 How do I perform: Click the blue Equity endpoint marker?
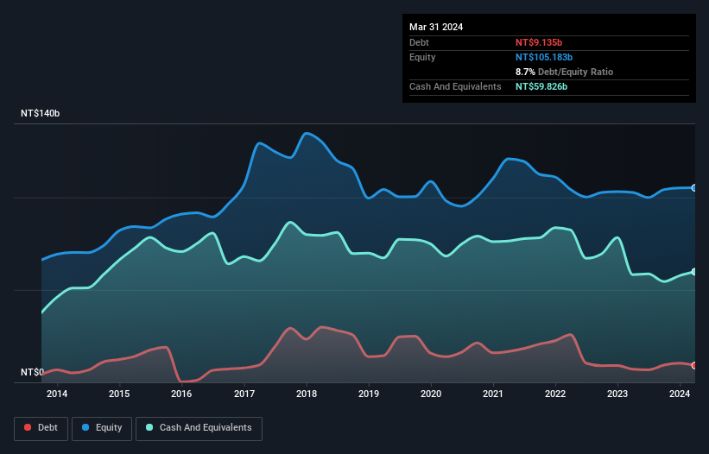pos(694,188)
